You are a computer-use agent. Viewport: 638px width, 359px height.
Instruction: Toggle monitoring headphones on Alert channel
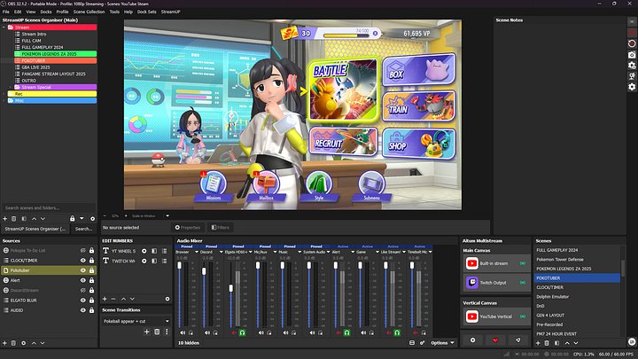[x=346, y=332]
